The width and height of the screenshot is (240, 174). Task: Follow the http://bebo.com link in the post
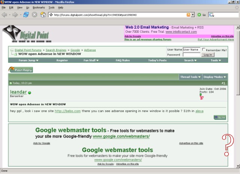67,111
